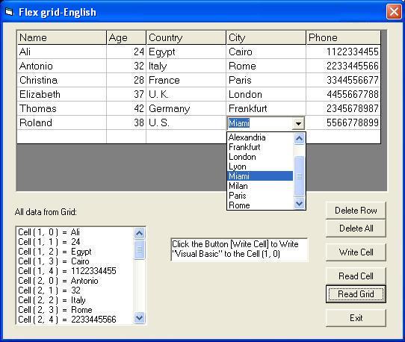Screen dimensions: 405x342
Task: Click the Exit button
Action: 356,318
